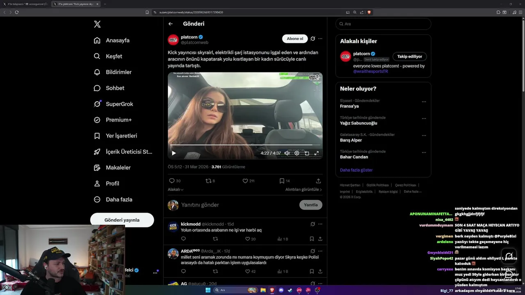Open @wraithesportsTR link
Screen dimensions: 525x295
pos(370,71)
